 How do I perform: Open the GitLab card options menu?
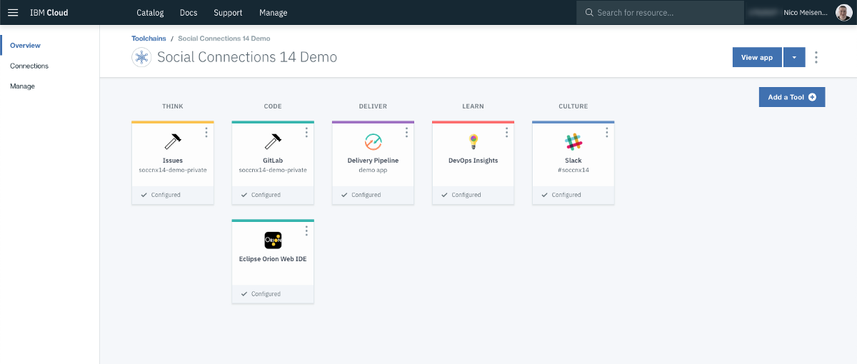(306, 132)
